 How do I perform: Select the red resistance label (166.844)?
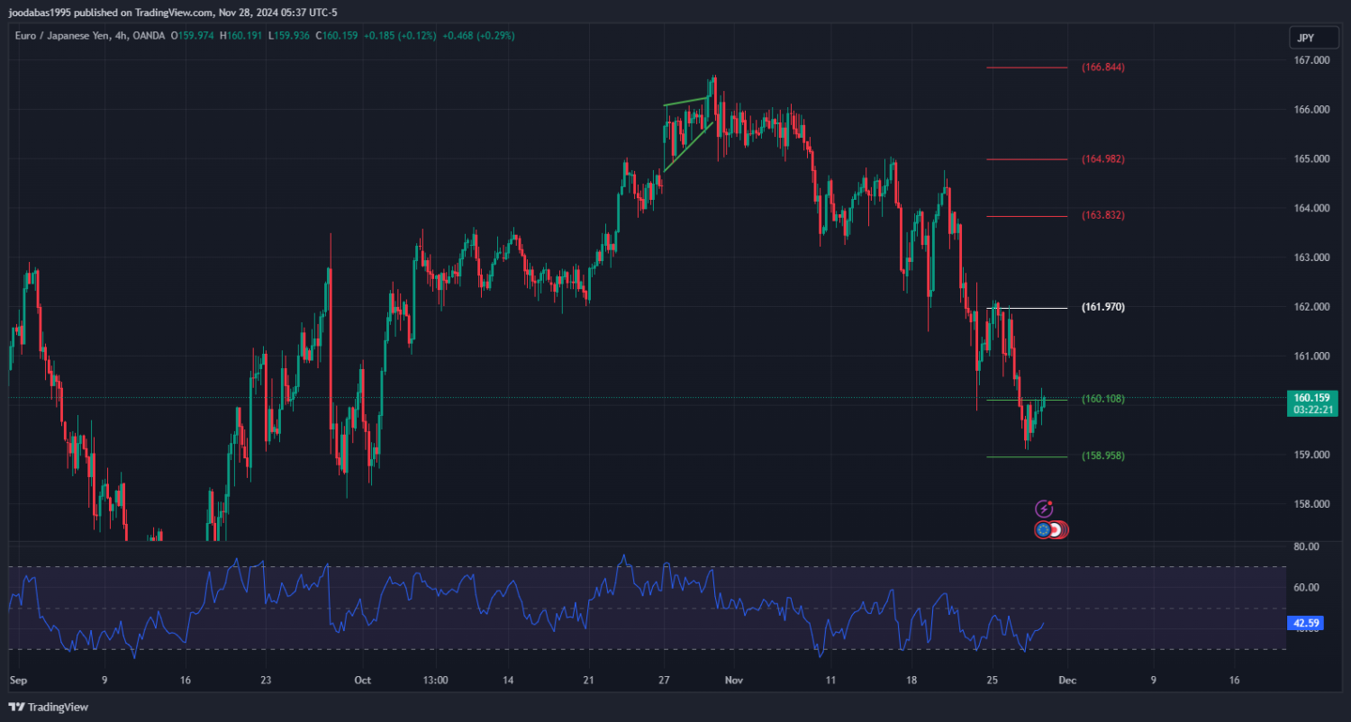coord(1102,68)
